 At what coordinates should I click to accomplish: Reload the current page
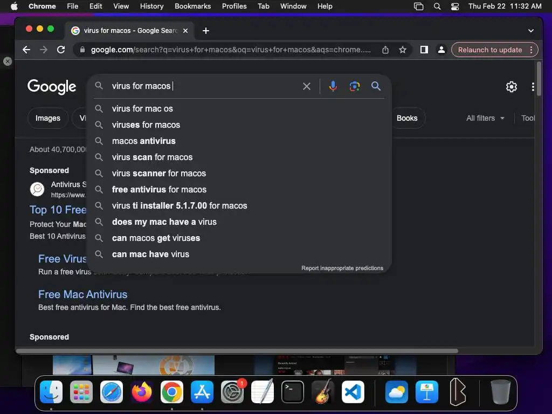point(61,50)
